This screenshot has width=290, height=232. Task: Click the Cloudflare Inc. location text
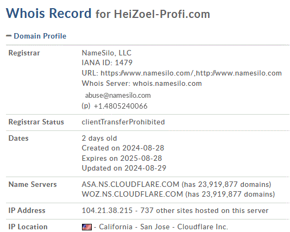click(203, 227)
